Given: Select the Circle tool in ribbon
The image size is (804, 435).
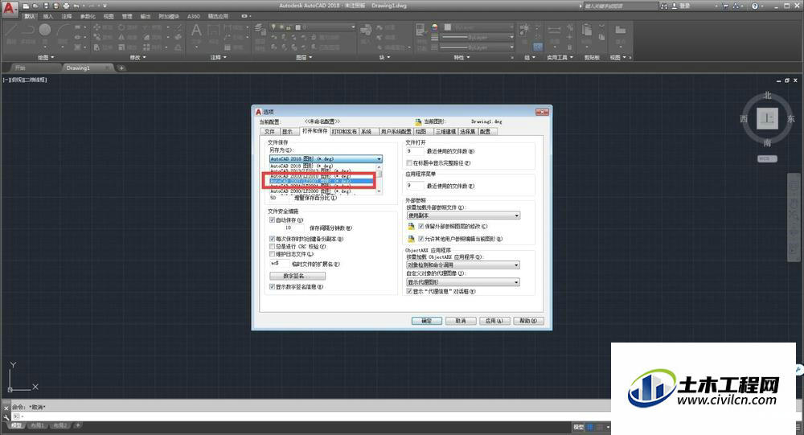Looking at the screenshot, I should pyautogui.click(x=45, y=31).
